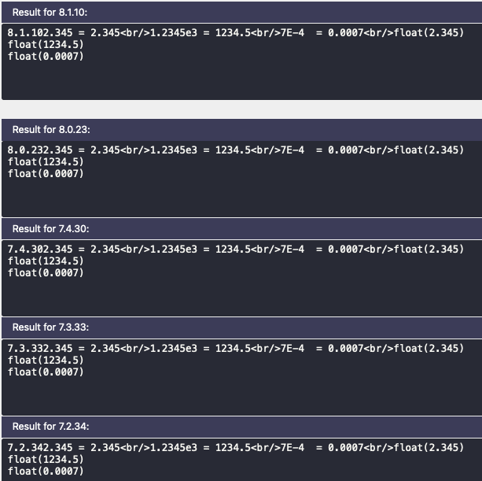Click the 7.3.33 output code block
482x481 pixels.
click(241, 377)
